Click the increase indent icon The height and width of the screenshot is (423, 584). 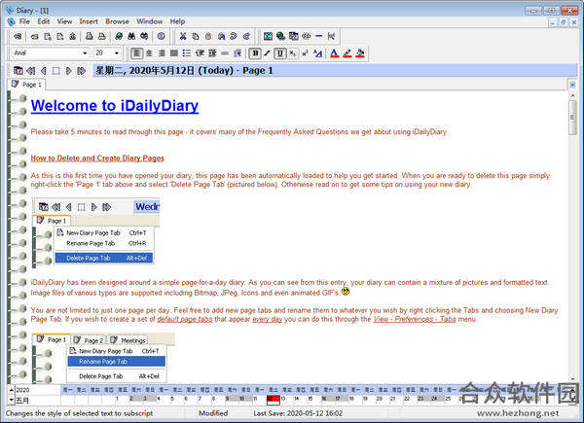click(x=212, y=53)
